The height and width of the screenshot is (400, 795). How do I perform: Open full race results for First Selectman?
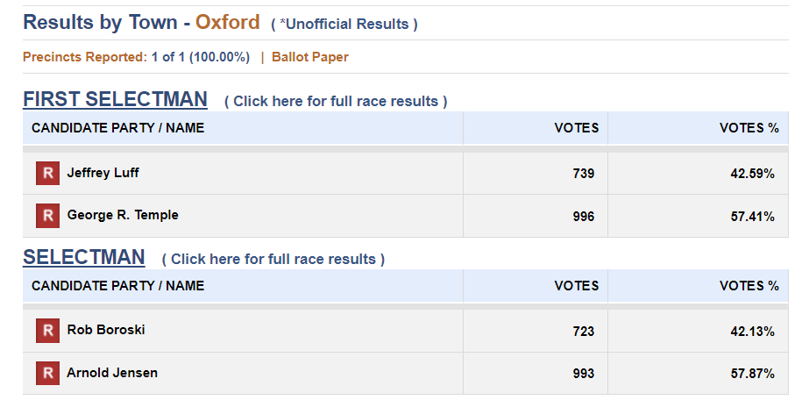pyautogui.click(x=336, y=101)
